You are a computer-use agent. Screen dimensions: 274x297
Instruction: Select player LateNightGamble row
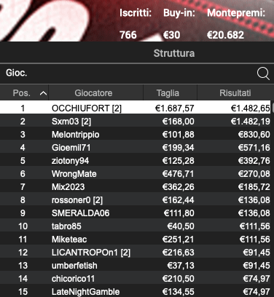click(136, 291)
